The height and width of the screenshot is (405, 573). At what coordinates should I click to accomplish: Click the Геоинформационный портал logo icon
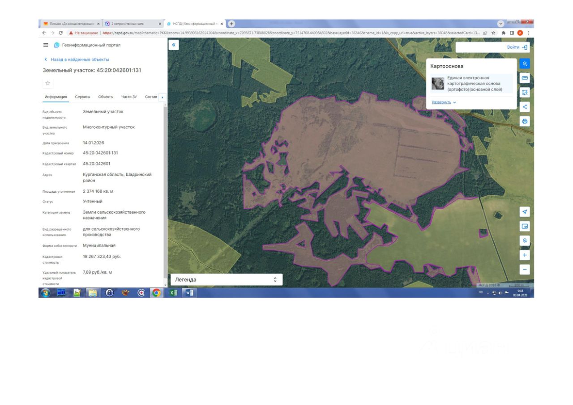point(57,45)
